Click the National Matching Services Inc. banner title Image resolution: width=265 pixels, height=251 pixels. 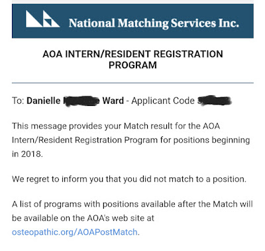(x=154, y=23)
